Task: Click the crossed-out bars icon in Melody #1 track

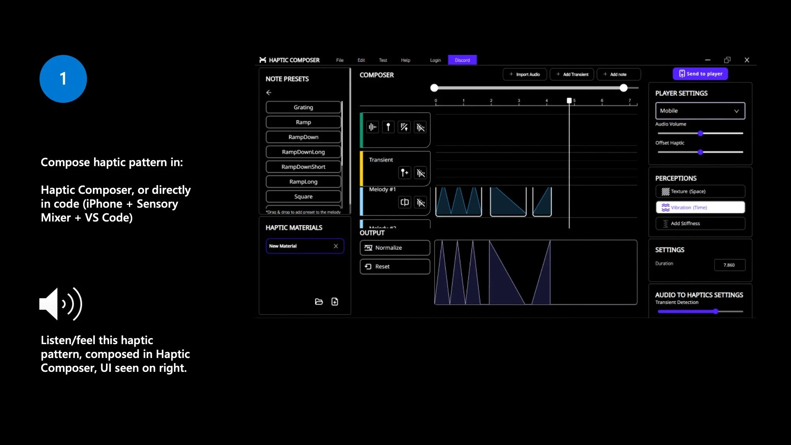Action: pyautogui.click(x=420, y=203)
